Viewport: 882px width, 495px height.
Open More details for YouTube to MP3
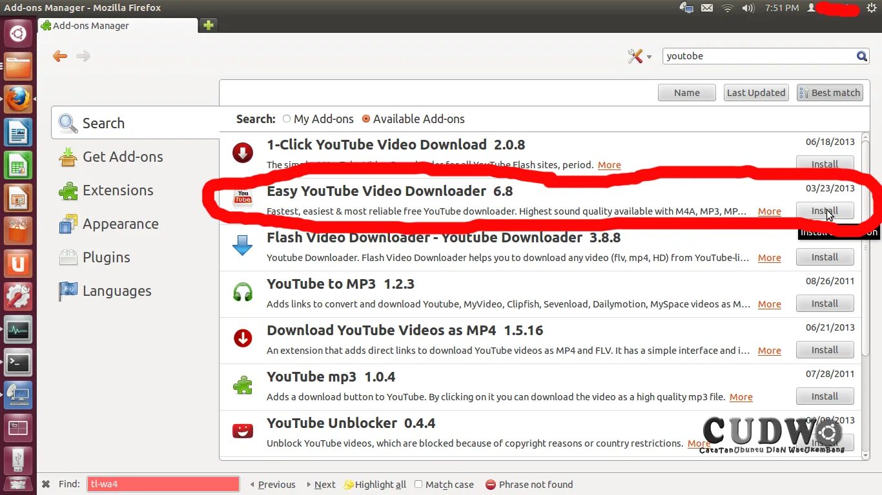tap(769, 304)
